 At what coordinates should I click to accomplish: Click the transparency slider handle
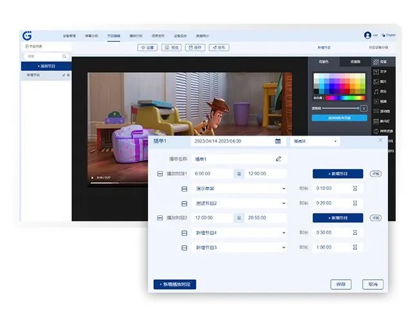click(358, 108)
